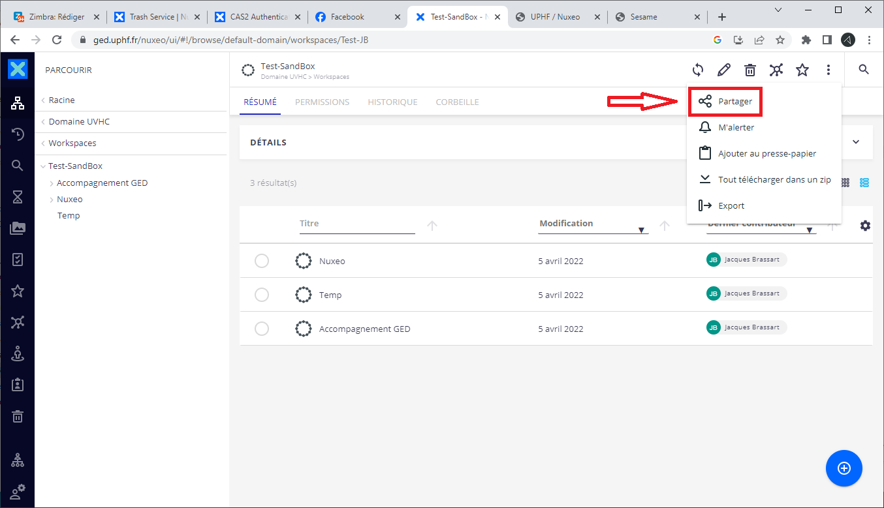Choose Partager from the dropdown menu
The width and height of the screenshot is (884, 508).
(x=734, y=102)
